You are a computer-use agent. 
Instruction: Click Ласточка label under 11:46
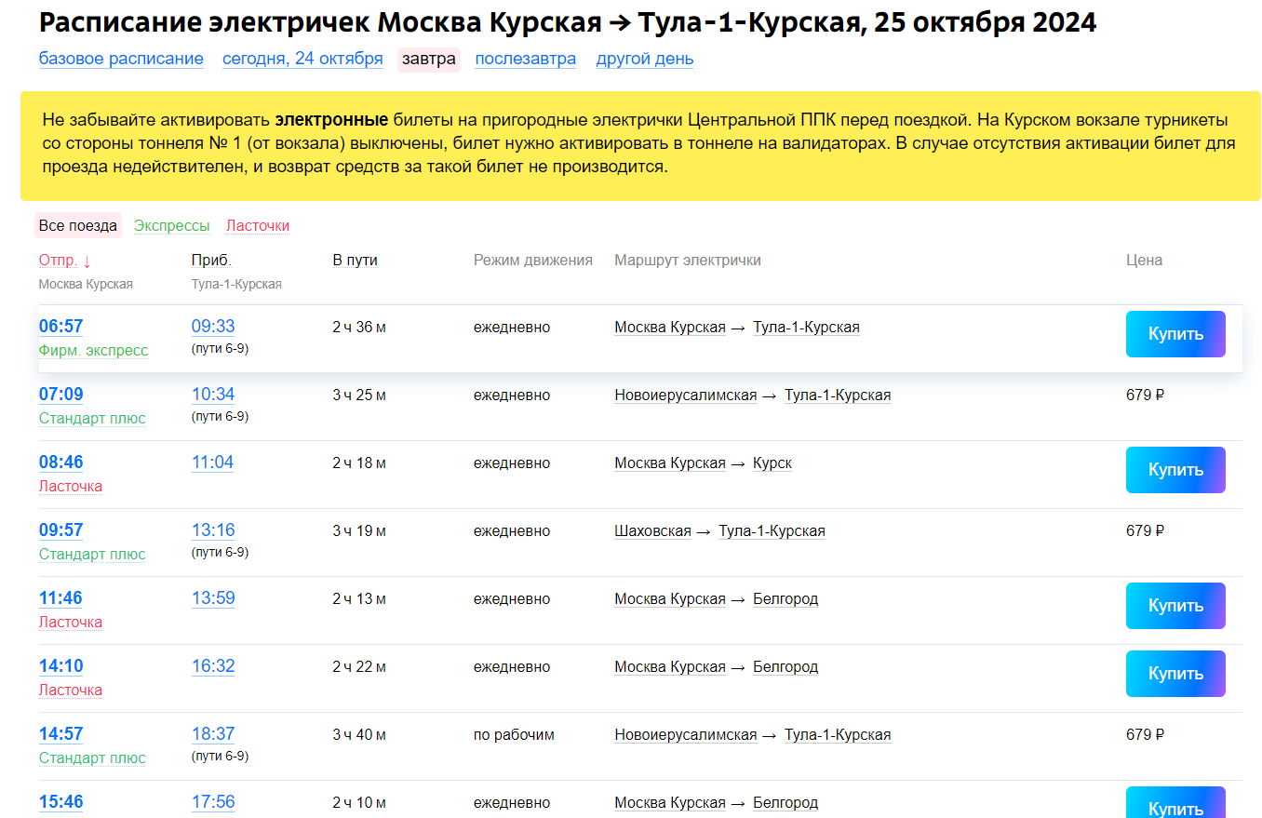point(71,623)
